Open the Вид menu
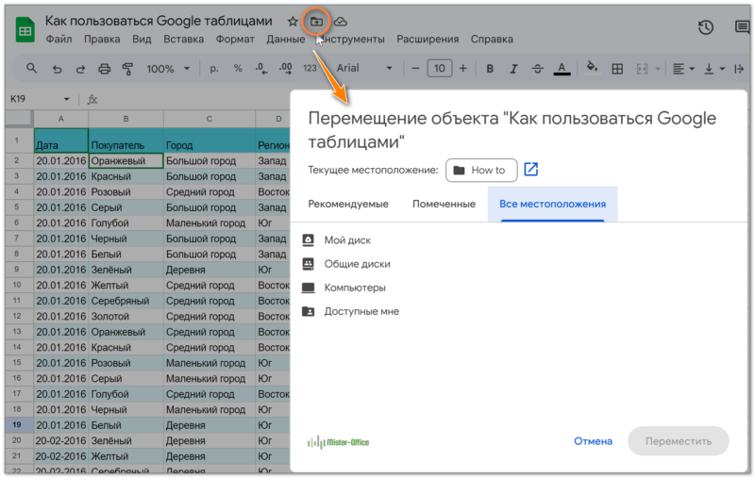This screenshot has width=755, height=478. 142,39
